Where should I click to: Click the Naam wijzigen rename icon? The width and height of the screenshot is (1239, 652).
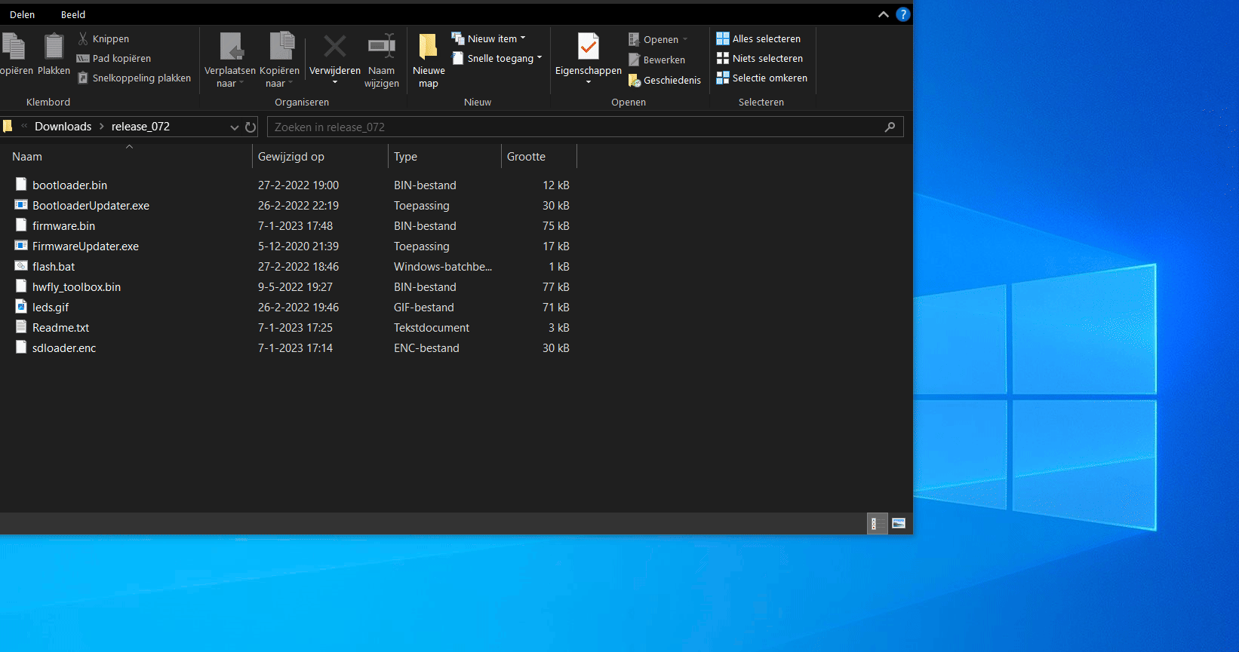pyautogui.click(x=382, y=47)
